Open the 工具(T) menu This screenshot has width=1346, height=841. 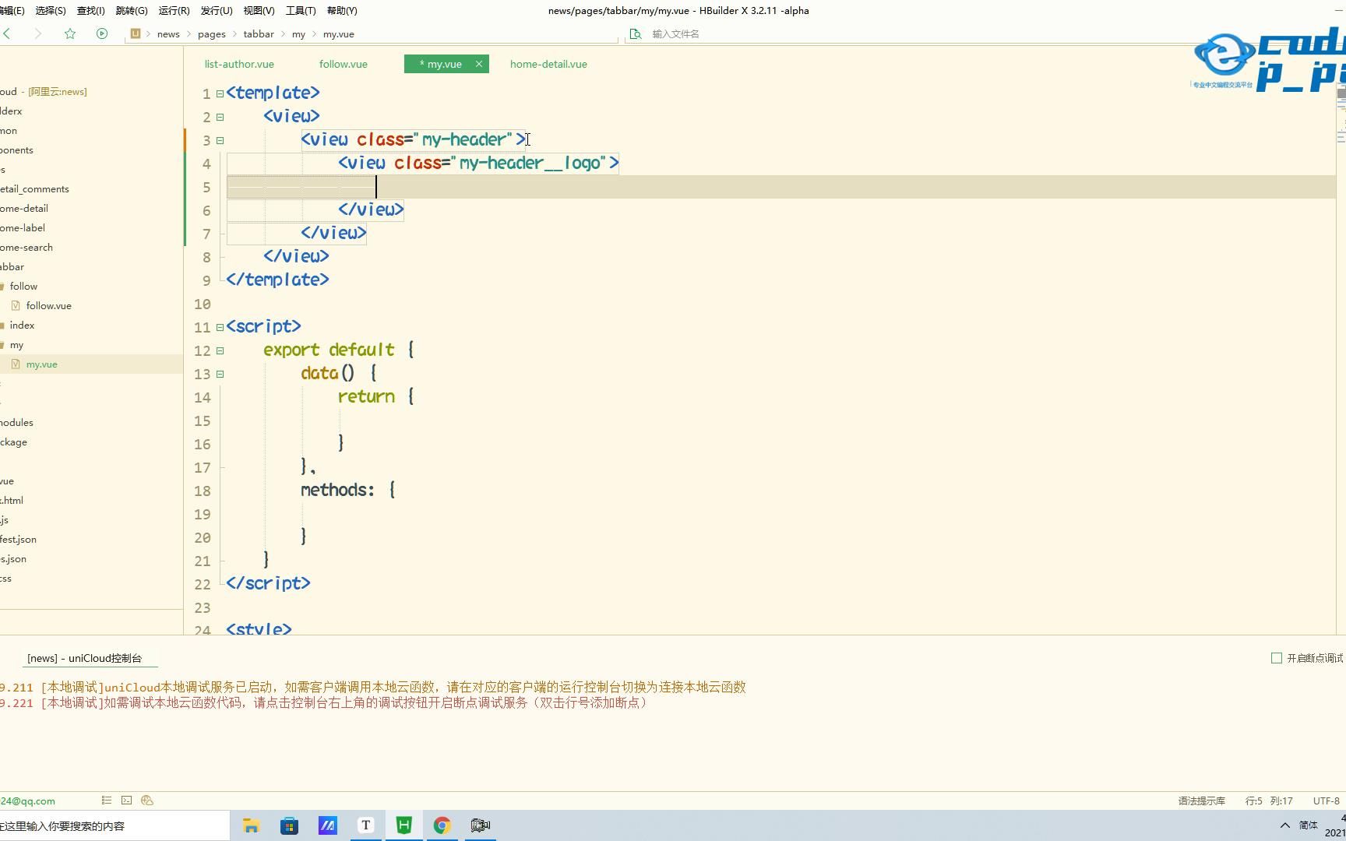(x=301, y=10)
